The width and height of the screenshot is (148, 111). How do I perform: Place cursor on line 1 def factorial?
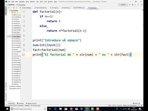click(x=47, y=12)
